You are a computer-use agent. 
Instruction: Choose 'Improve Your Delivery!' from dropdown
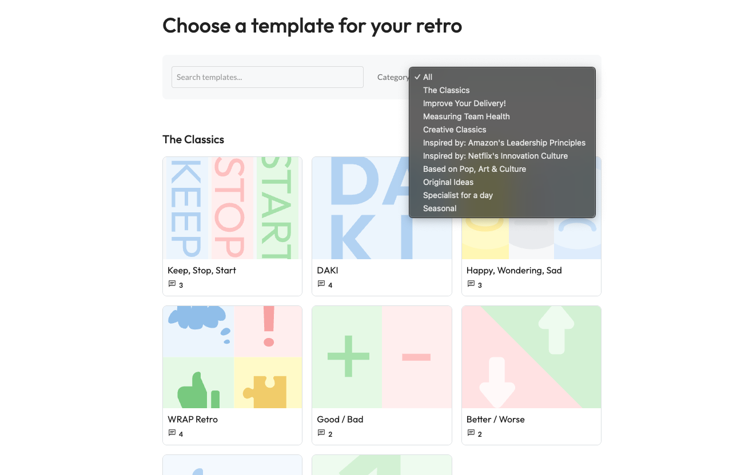point(464,103)
